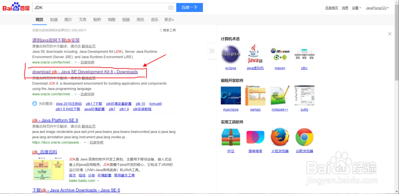Viewport: 399px width, 194px height.
Task: Open camera image search icon
Action: tap(171, 8)
